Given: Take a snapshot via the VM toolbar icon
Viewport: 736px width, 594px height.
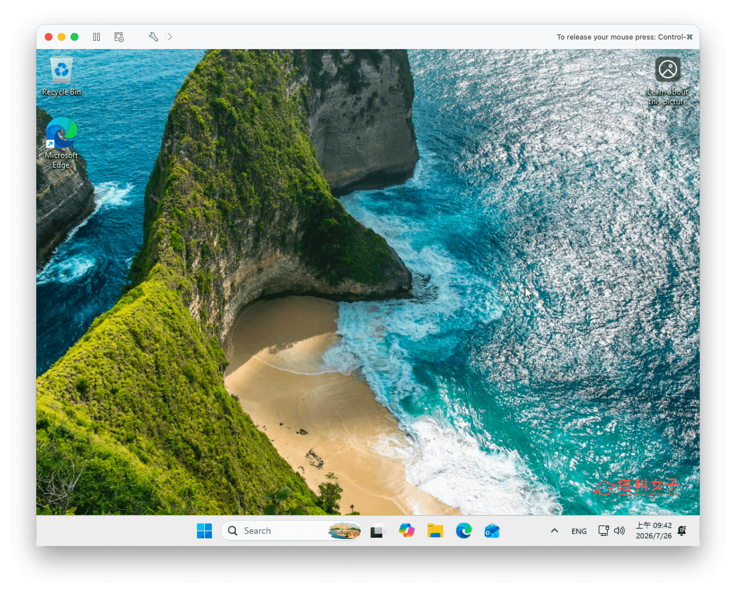Looking at the screenshot, I should point(119,37).
